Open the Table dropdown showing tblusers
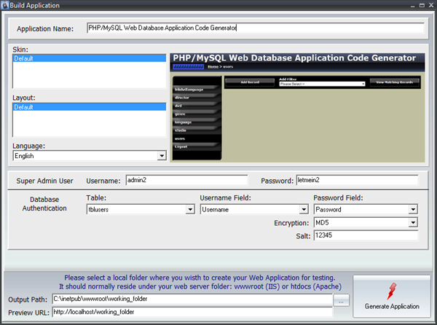The width and height of the screenshot is (437, 325). coord(141,209)
